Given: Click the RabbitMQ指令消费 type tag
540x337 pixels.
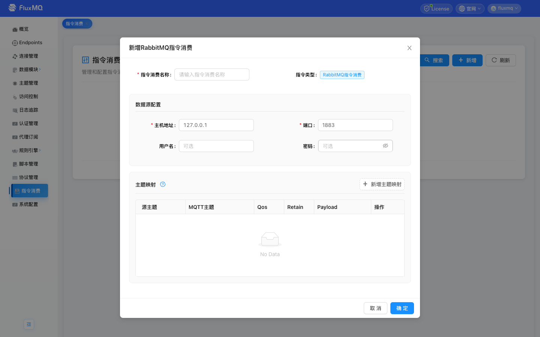Looking at the screenshot, I should pyautogui.click(x=342, y=75).
